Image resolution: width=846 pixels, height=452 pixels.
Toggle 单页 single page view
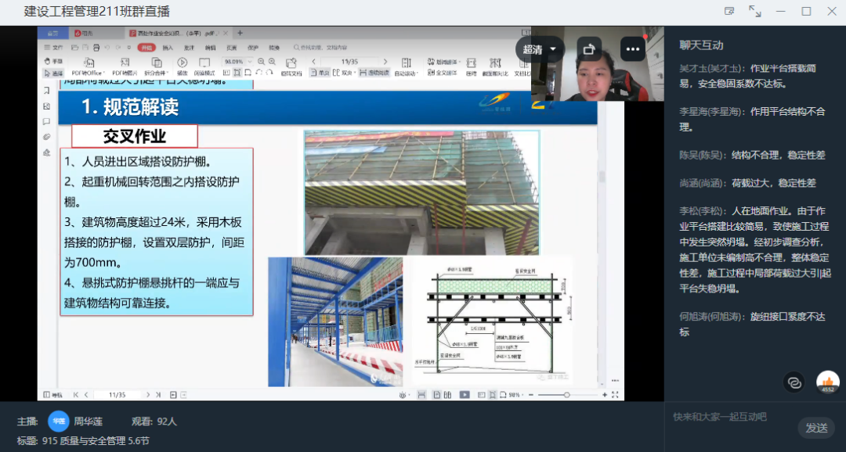320,73
